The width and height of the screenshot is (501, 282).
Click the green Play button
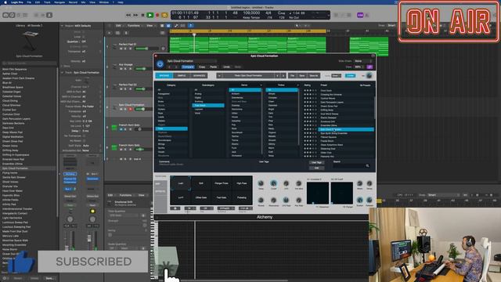pyautogui.click(x=150, y=15)
